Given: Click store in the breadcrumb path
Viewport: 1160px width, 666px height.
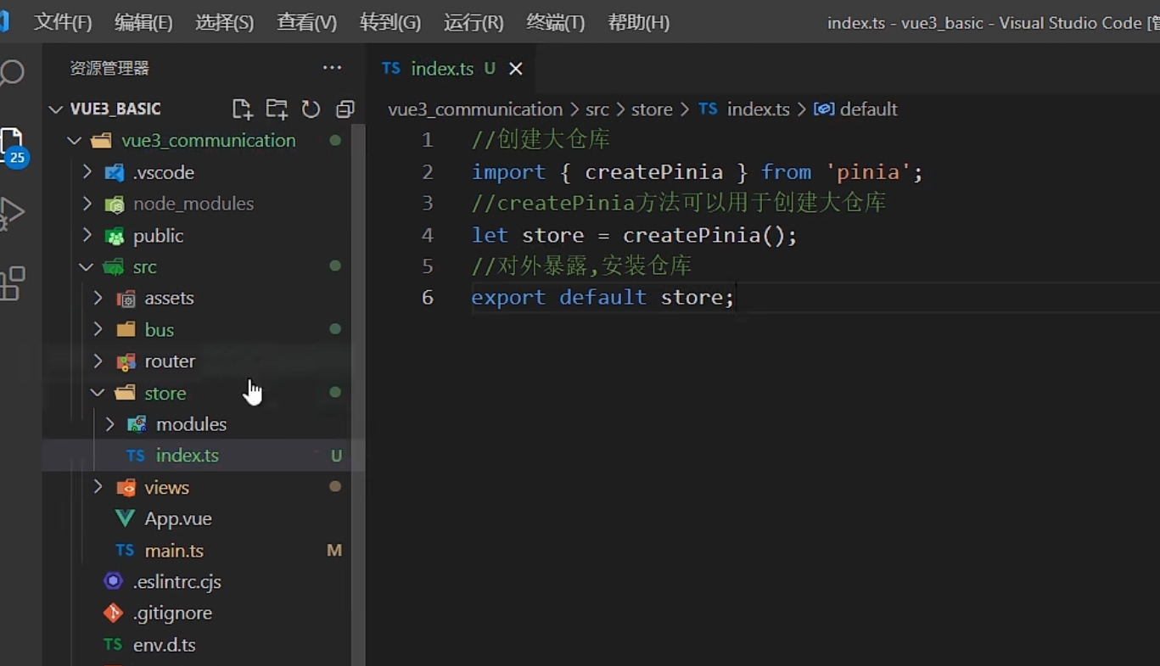Looking at the screenshot, I should (652, 109).
